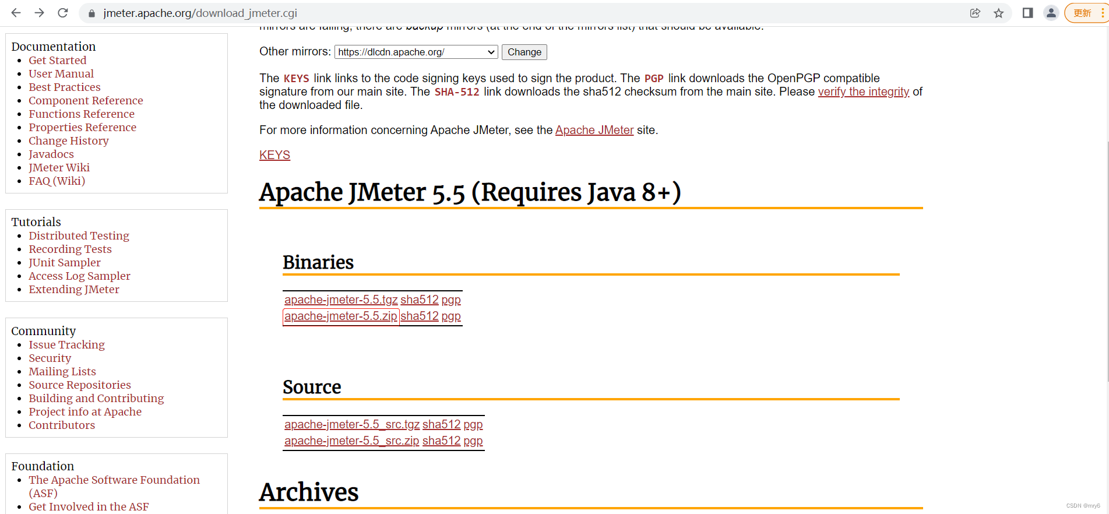Open Extending JMeter tutorial

coord(74,289)
